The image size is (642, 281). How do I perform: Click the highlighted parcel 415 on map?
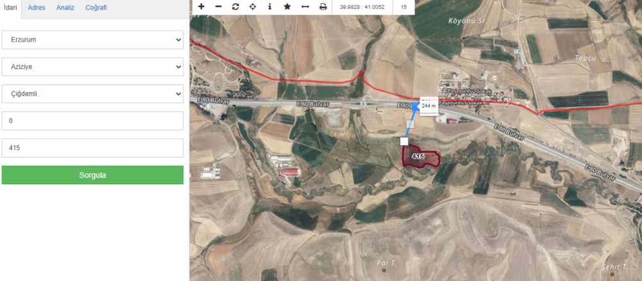point(421,156)
